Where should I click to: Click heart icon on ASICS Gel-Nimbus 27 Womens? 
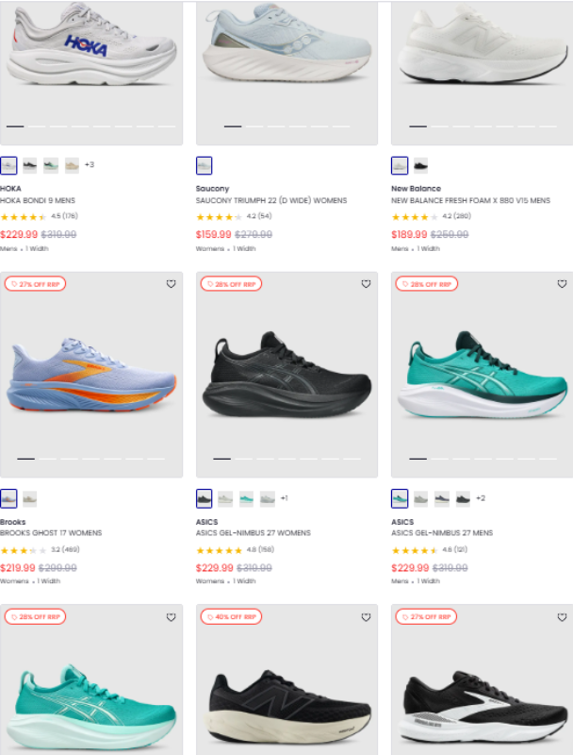point(366,284)
